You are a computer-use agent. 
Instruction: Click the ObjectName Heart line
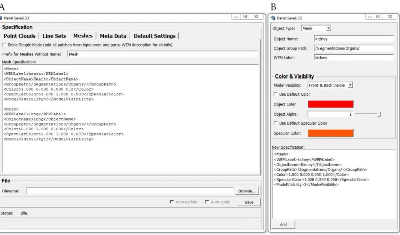pos(41,79)
